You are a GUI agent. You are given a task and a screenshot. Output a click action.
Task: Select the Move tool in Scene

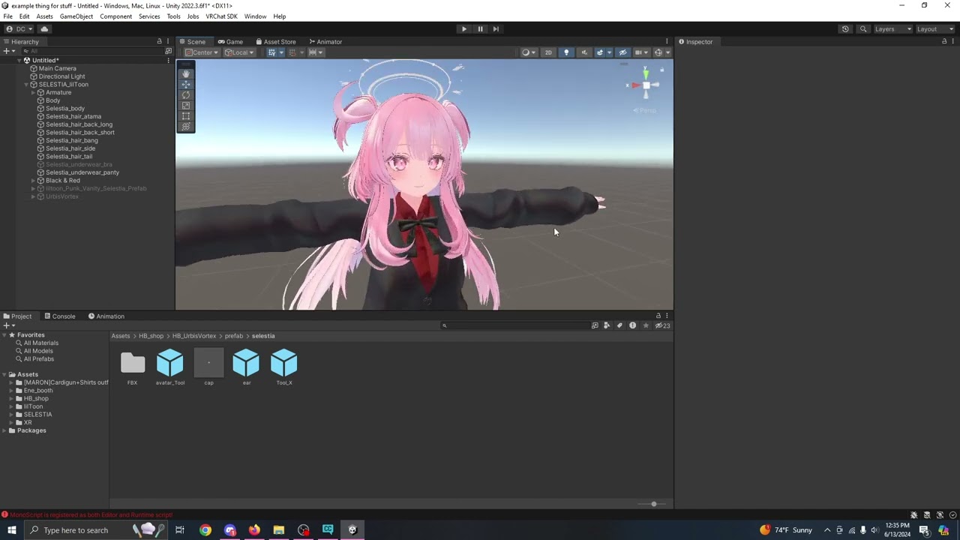[x=186, y=85]
